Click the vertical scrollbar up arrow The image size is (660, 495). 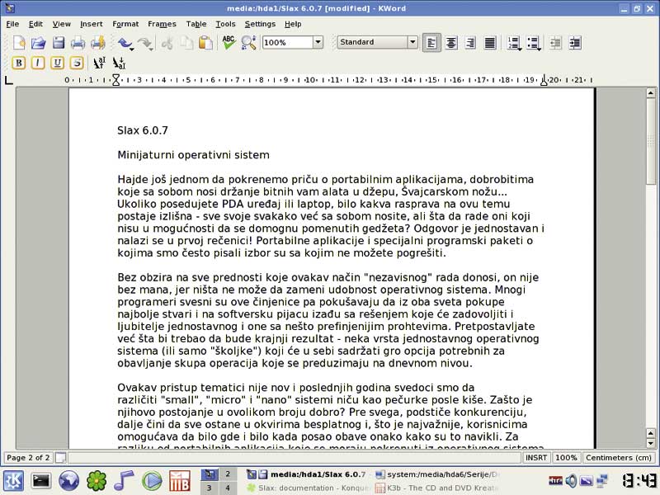pos(651,93)
